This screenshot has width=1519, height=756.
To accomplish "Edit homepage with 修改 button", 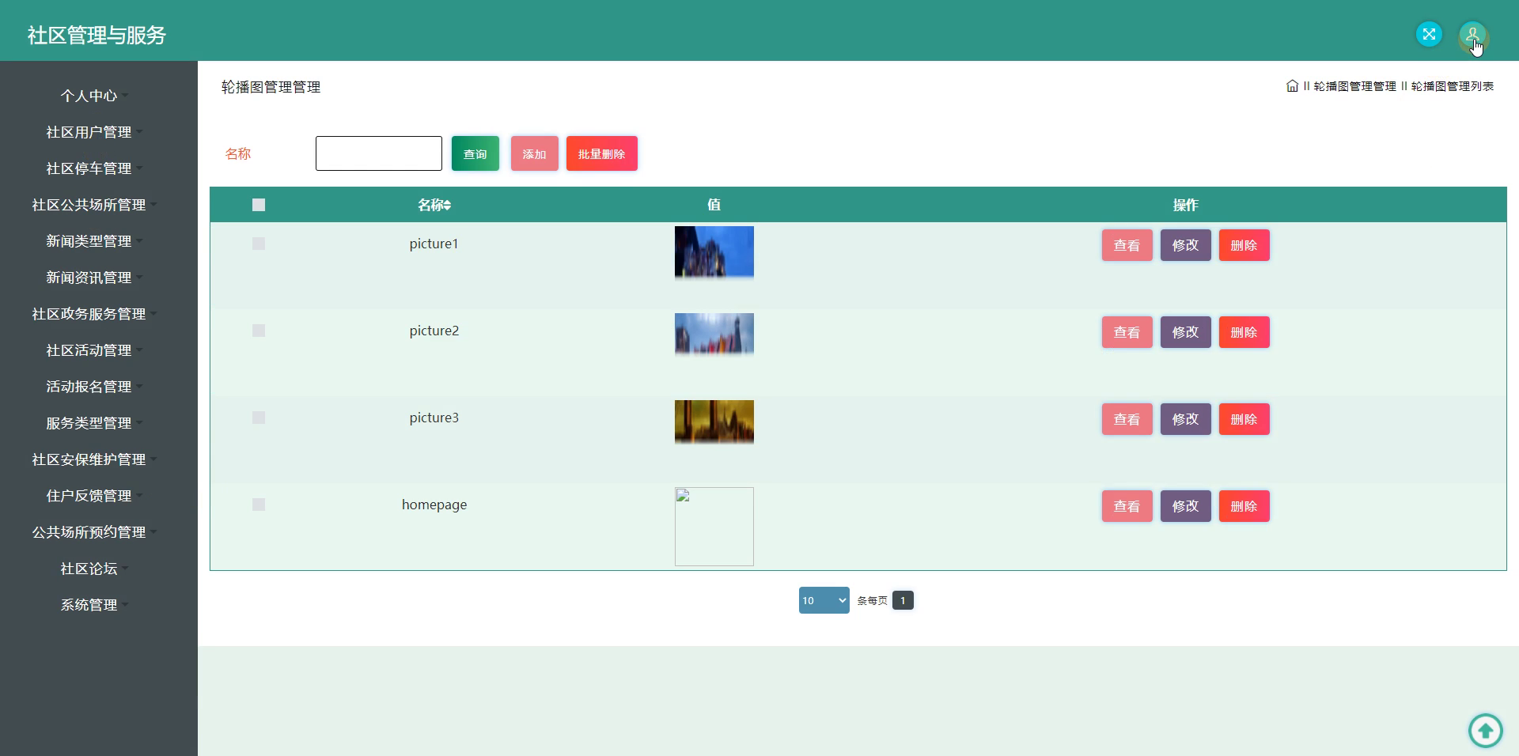I will [1186, 506].
